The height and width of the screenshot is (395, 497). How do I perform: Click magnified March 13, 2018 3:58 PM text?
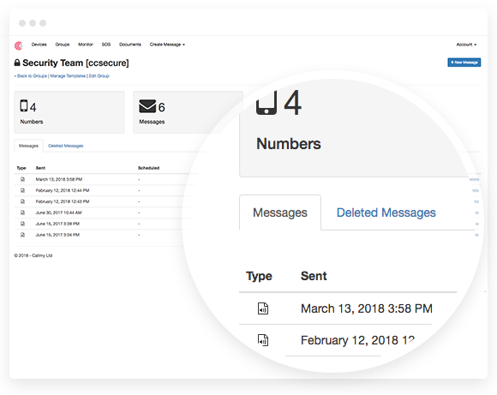(367, 308)
